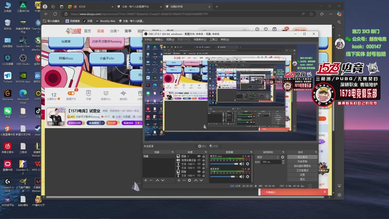This screenshot has width=389, height=219.
Task: Expand 福星挑战 badge arrow
Action: click(141, 123)
